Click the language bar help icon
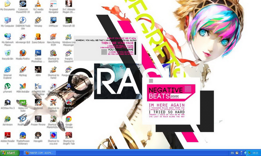 coord(237,153)
